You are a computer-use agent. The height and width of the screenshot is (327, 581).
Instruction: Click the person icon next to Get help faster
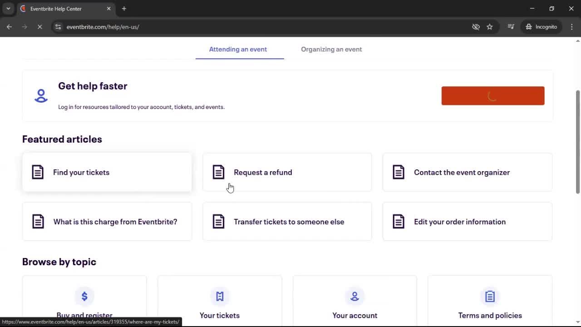tap(41, 96)
